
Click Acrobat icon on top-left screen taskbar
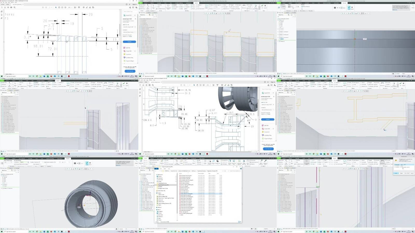[69, 76]
